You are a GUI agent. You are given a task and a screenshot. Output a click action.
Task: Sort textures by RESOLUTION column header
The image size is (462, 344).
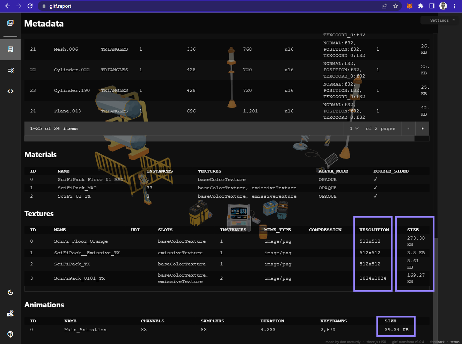pyautogui.click(x=374, y=230)
